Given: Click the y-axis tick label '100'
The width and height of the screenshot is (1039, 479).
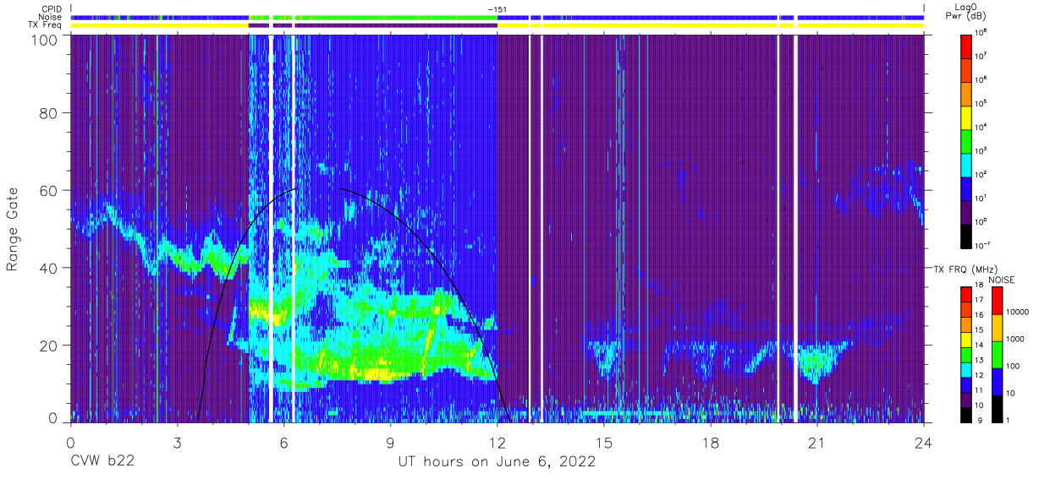Looking at the screenshot, I should pos(44,40).
